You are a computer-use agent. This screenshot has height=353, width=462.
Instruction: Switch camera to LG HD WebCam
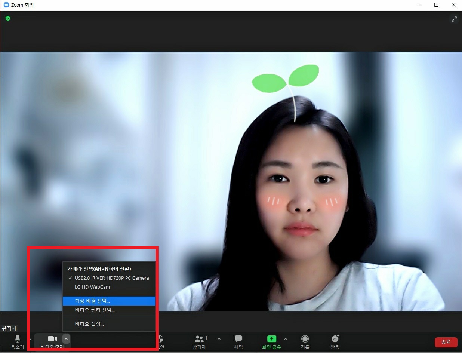coord(92,287)
